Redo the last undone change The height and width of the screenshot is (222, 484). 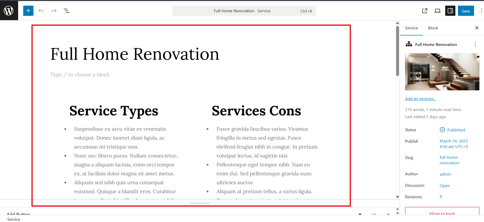coord(54,11)
